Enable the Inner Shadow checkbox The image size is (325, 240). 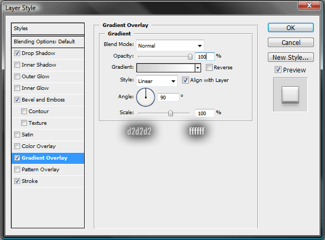pos(17,65)
